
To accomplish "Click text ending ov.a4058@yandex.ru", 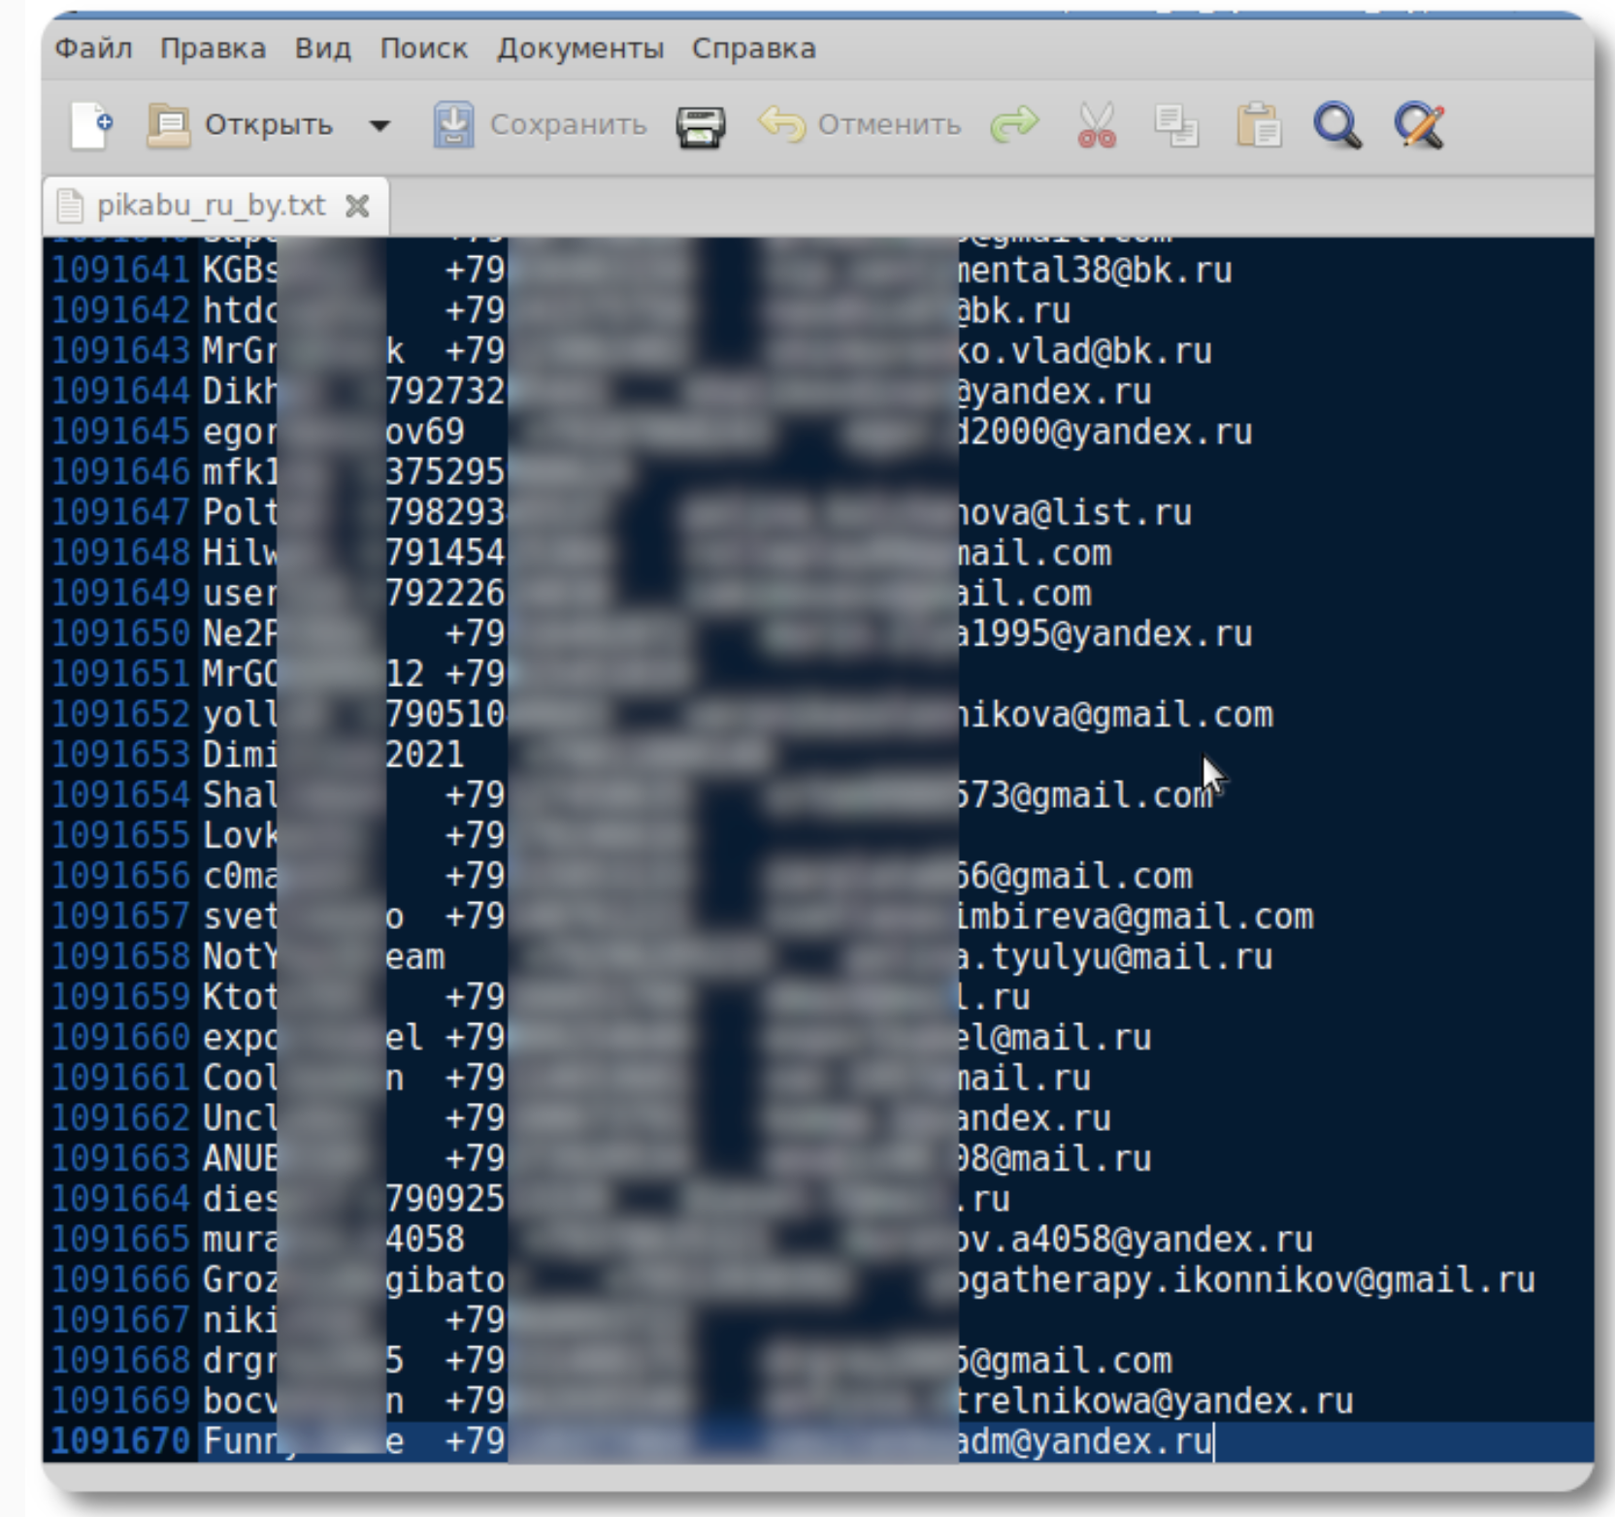I will pos(1137,1241).
